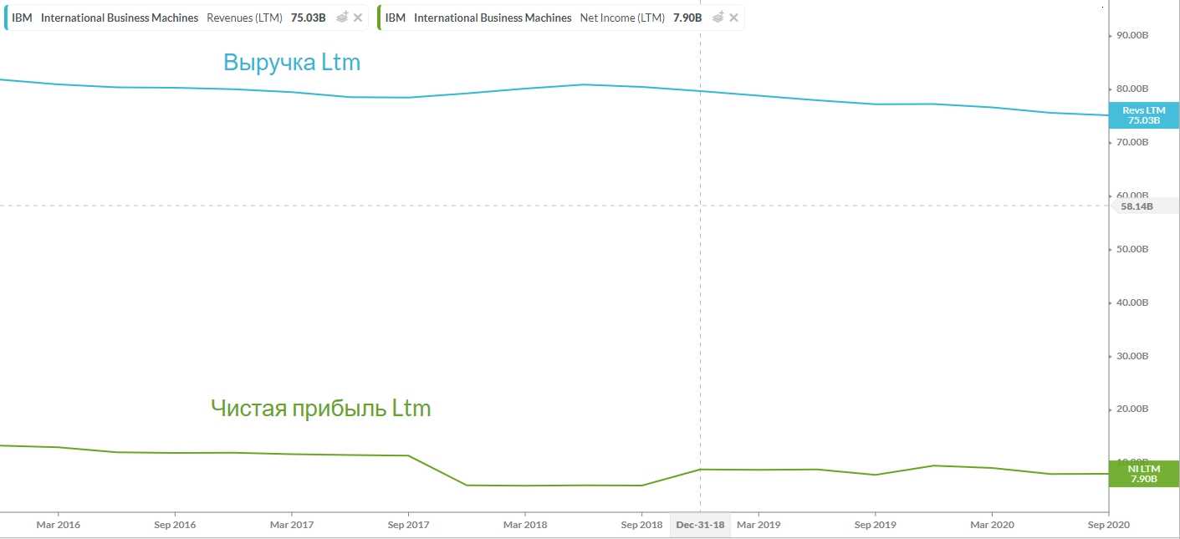
Task: Click the 40.00B y-axis label
Action: pyautogui.click(x=1133, y=303)
